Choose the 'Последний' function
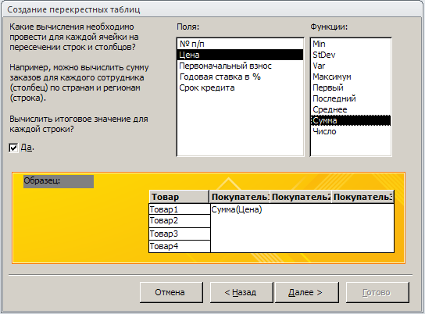425x314 pixels. pos(351,98)
